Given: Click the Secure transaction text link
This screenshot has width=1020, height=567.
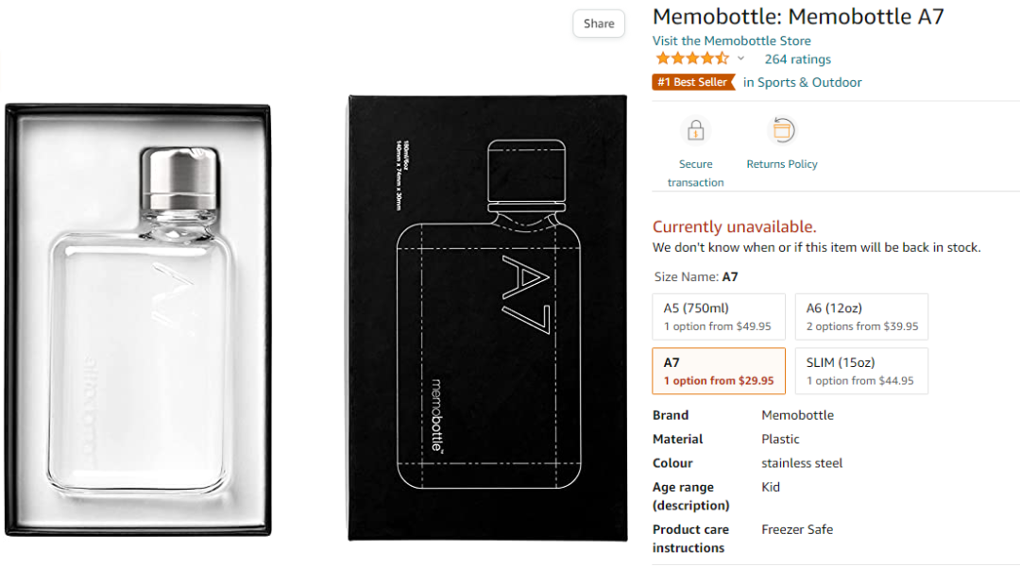Looking at the screenshot, I should 696,173.
